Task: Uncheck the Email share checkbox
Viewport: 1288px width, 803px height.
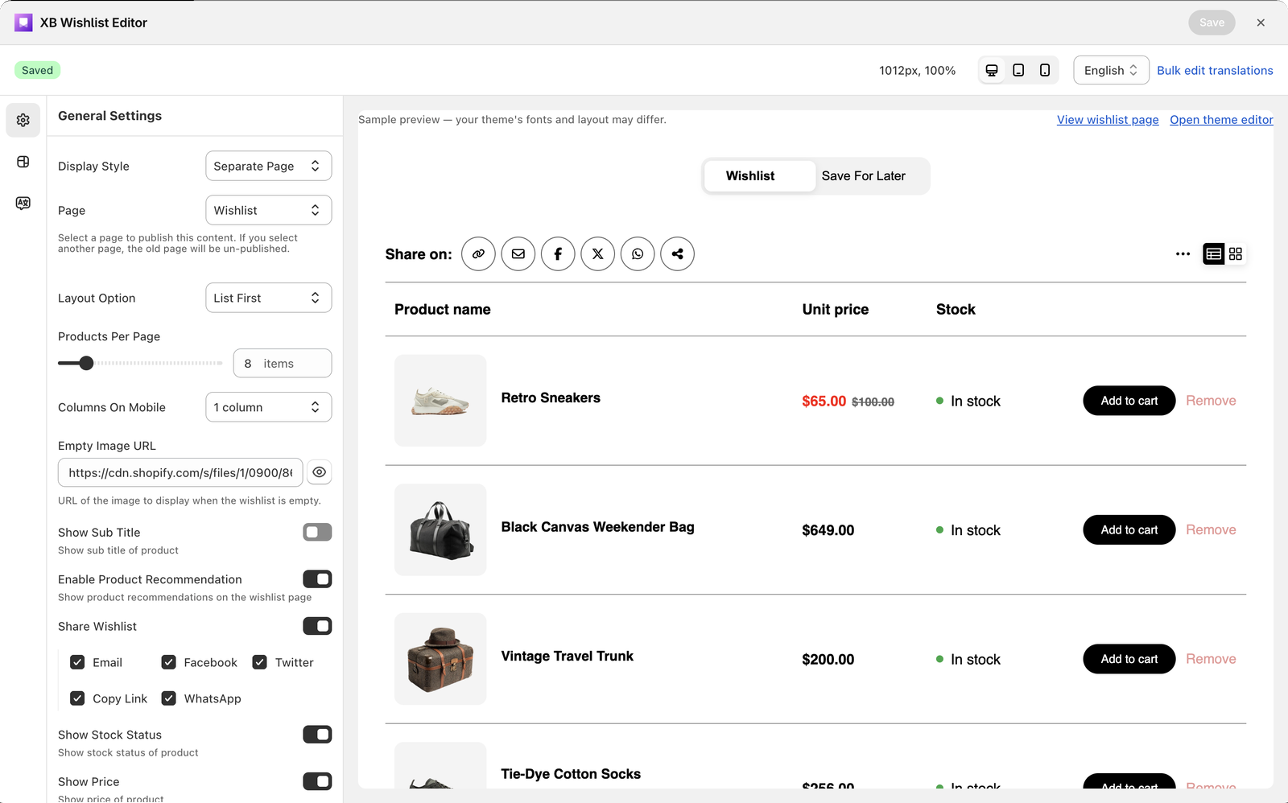Action: [77, 662]
